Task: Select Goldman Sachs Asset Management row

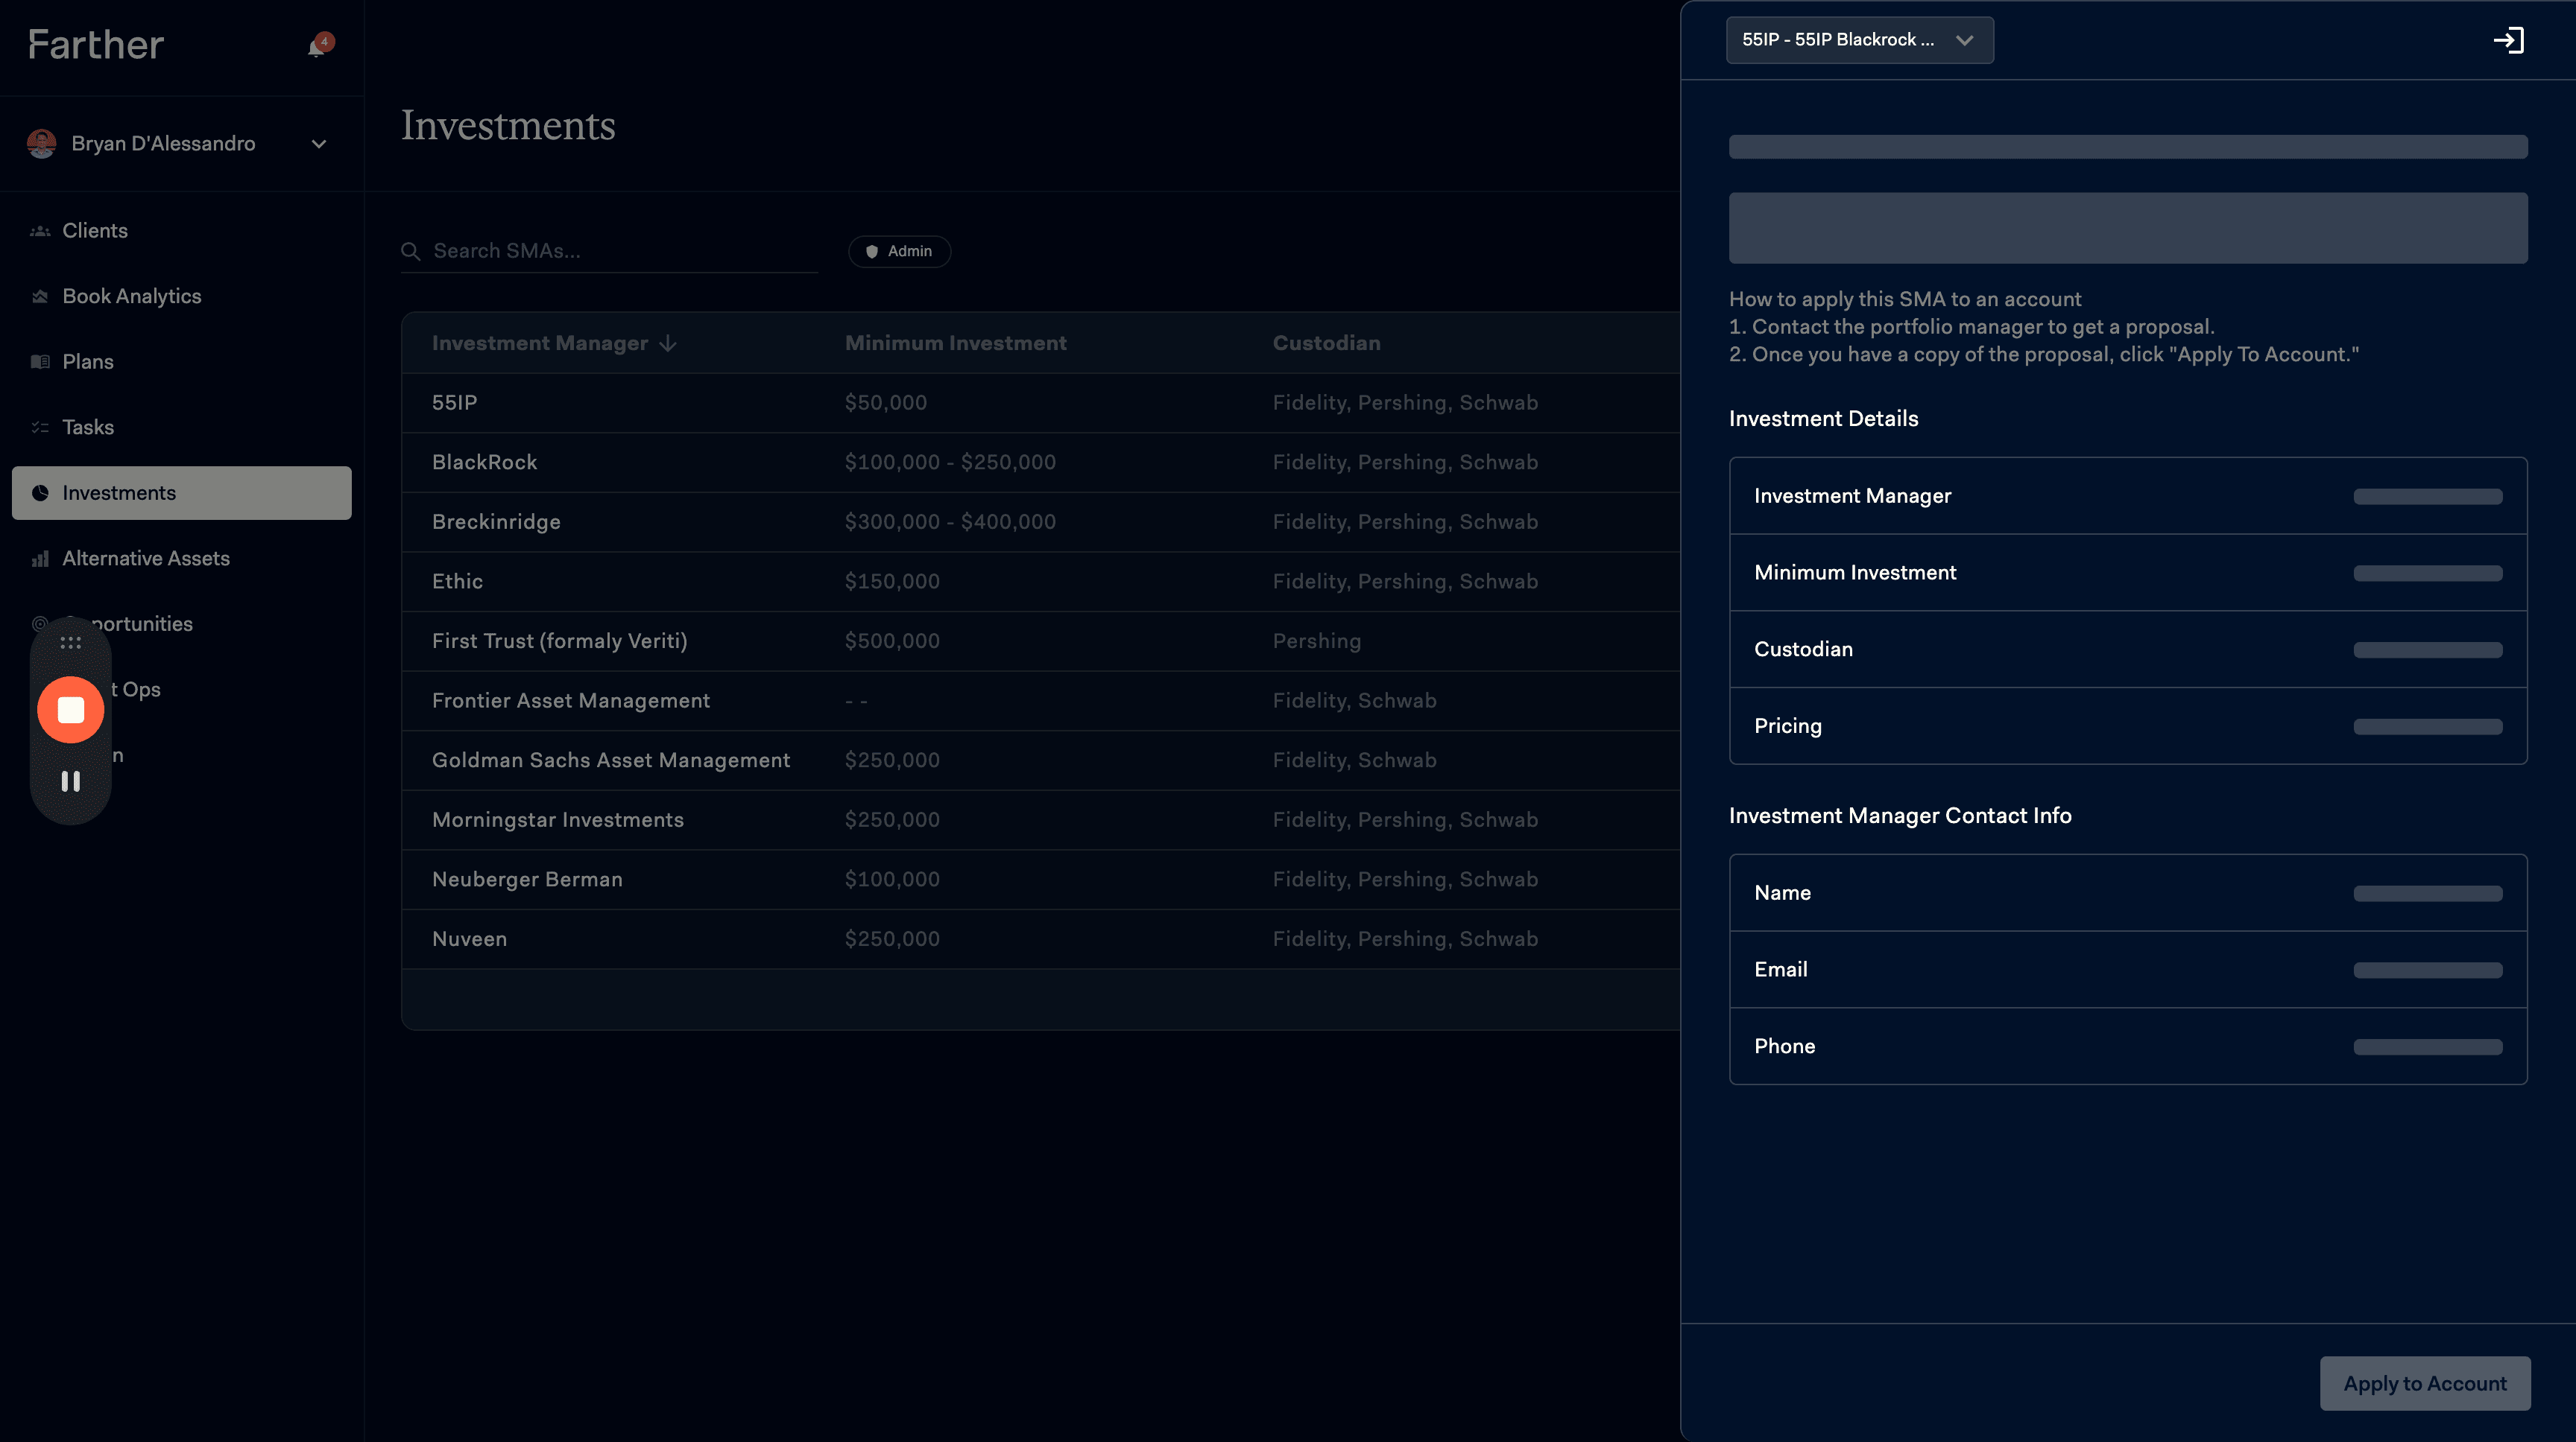Action: (x=1040, y=760)
